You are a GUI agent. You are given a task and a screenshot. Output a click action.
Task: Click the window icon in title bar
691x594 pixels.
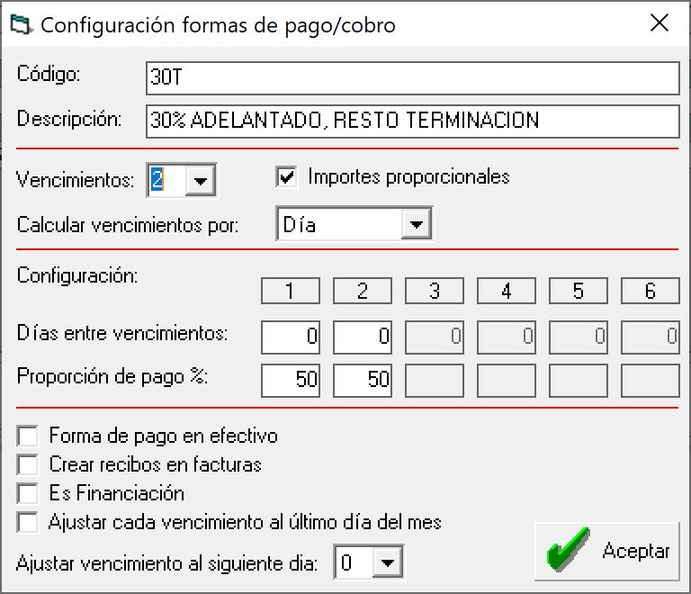pos(20,24)
